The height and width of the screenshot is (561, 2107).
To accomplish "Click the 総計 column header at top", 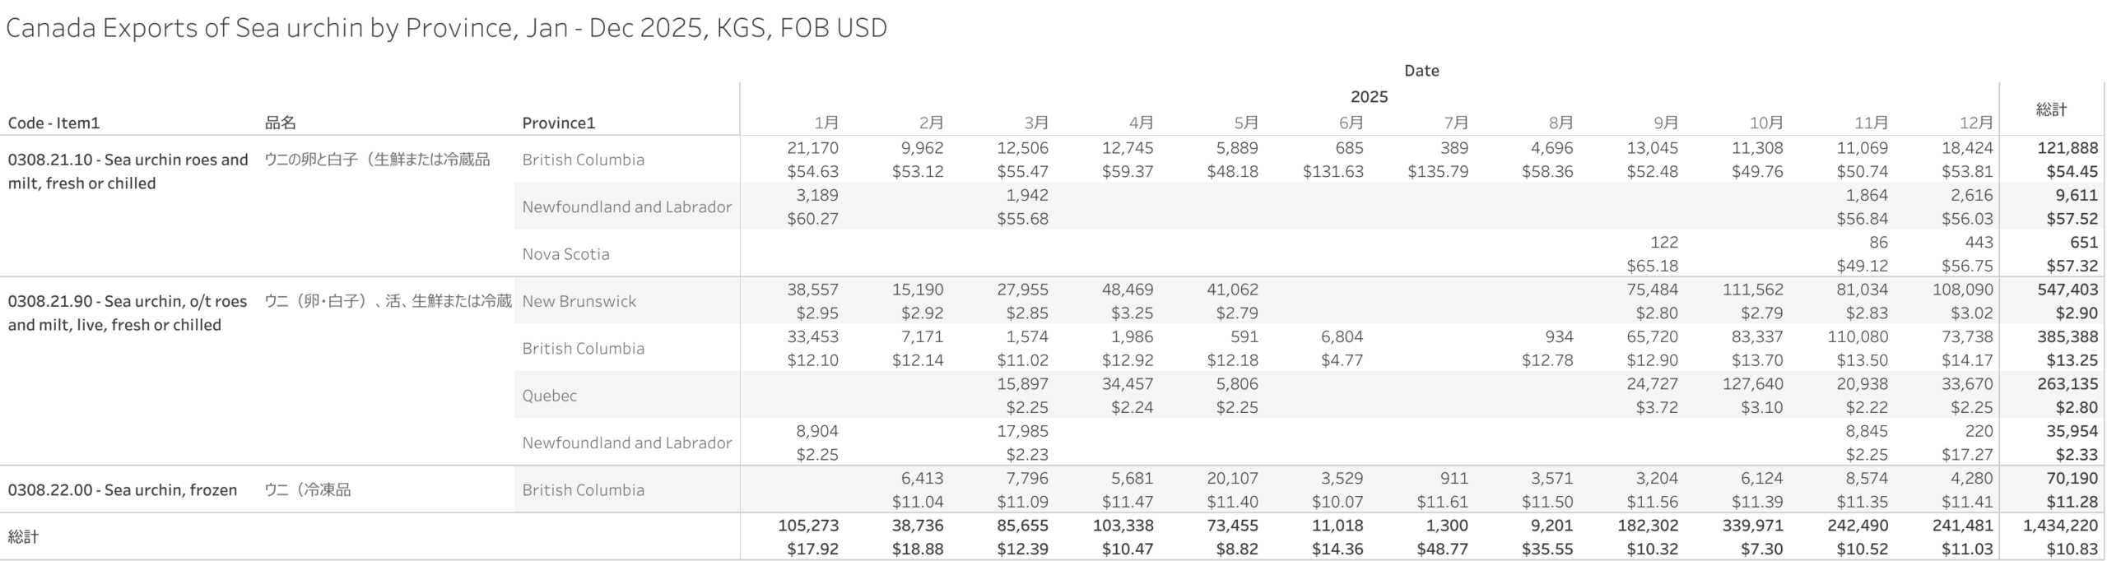I will coord(2051,109).
